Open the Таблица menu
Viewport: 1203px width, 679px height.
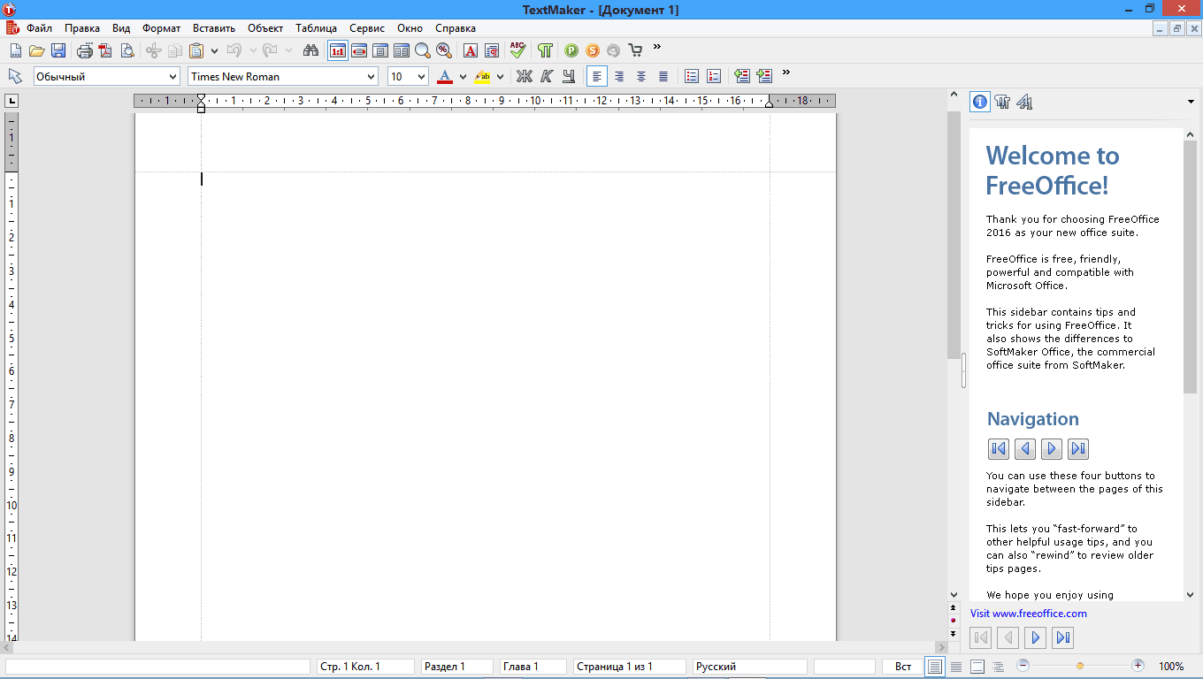tap(316, 28)
